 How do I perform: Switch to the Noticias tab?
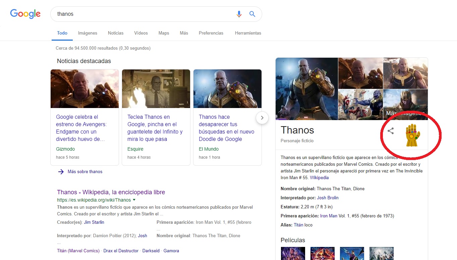(x=116, y=33)
